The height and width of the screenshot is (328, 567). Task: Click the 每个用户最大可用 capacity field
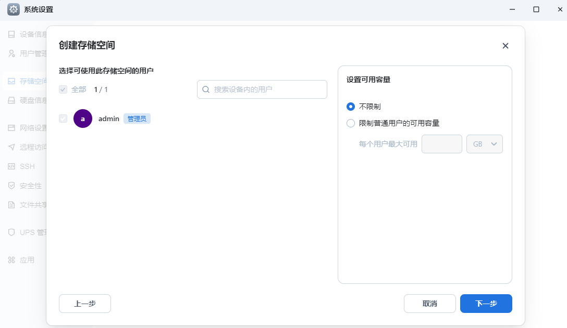[x=442, y=144]
